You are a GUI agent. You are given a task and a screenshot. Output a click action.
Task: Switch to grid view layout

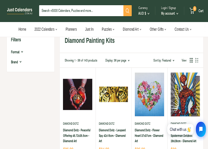(191, 60)
